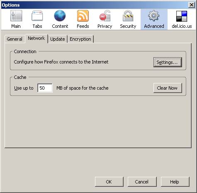This screenshot has height=193, width=197.
Task: Switch to the General tab
Action: [x=15, y=39]
